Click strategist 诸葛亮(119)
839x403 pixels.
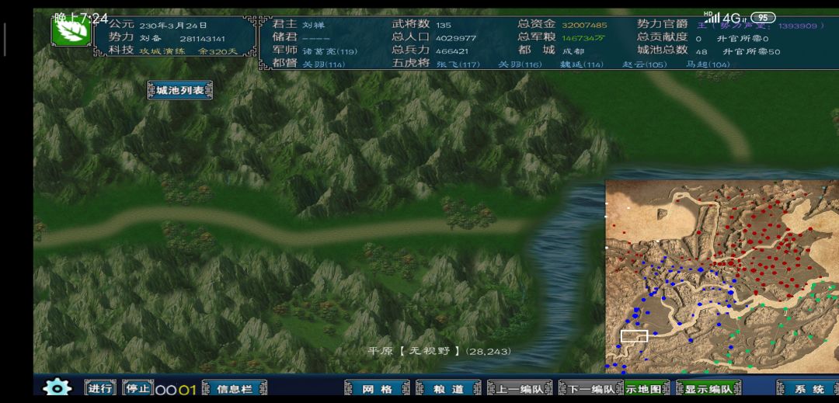pyautogui.click(x=329, y=51)
